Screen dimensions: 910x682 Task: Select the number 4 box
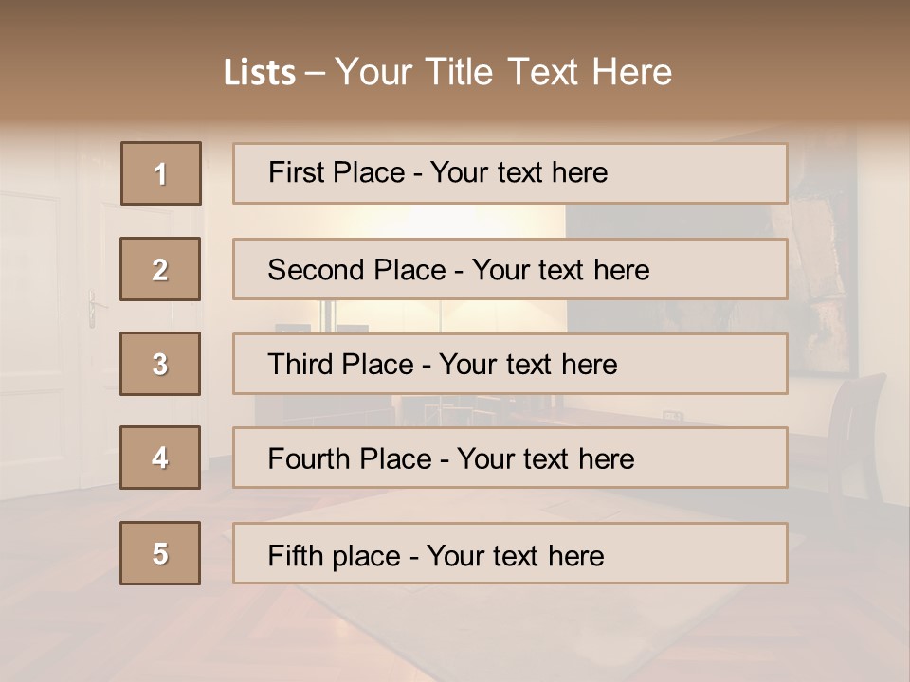click(x=160, y=458)
